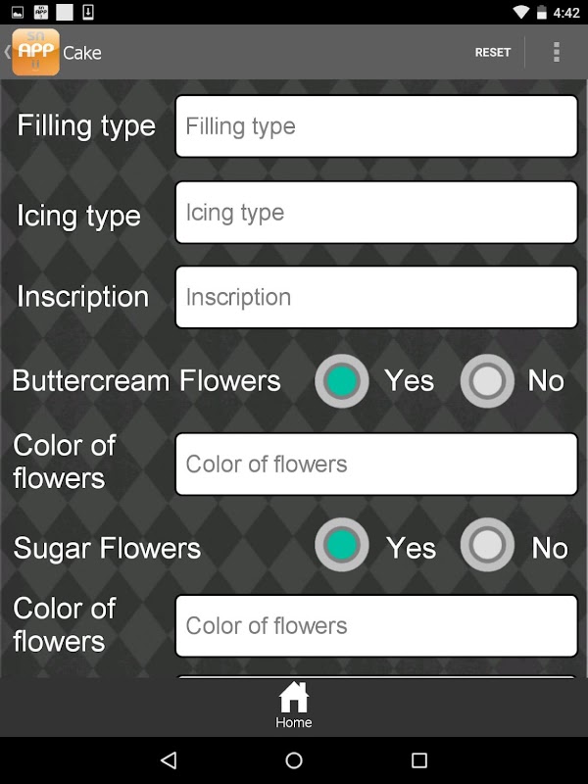Select No for Buttercream Flowers

tap(487, 381)
